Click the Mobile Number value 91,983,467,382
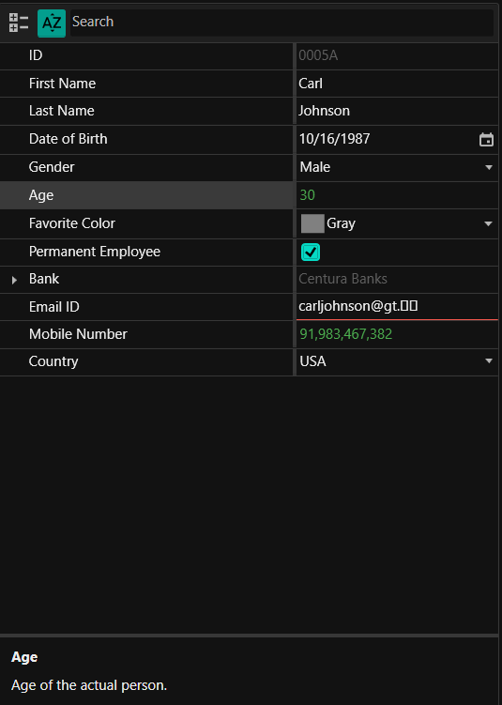This screenshot has width=502, height=705. 346,334
